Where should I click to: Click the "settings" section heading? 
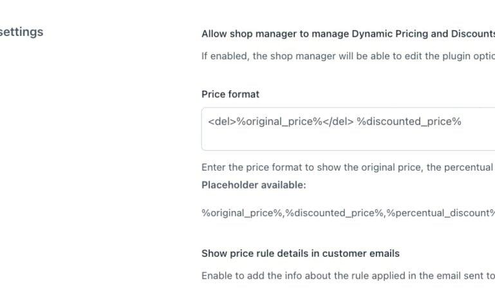[x=21, y=32]
